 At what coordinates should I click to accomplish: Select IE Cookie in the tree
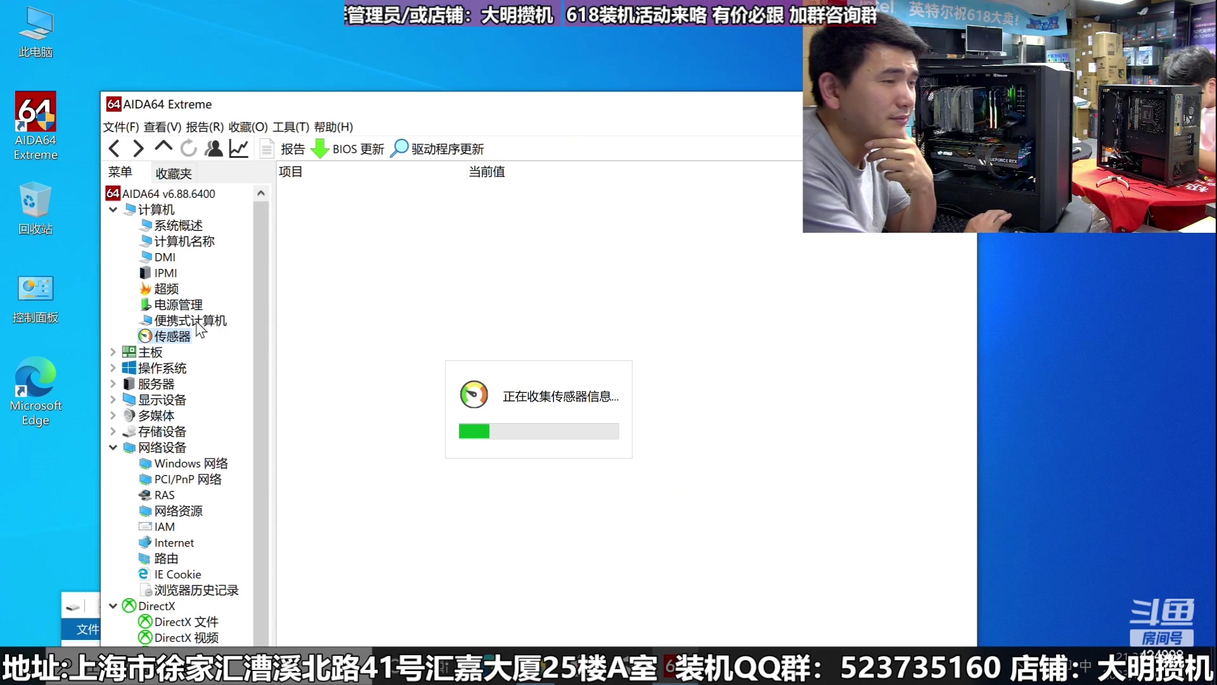coord(171,574)
